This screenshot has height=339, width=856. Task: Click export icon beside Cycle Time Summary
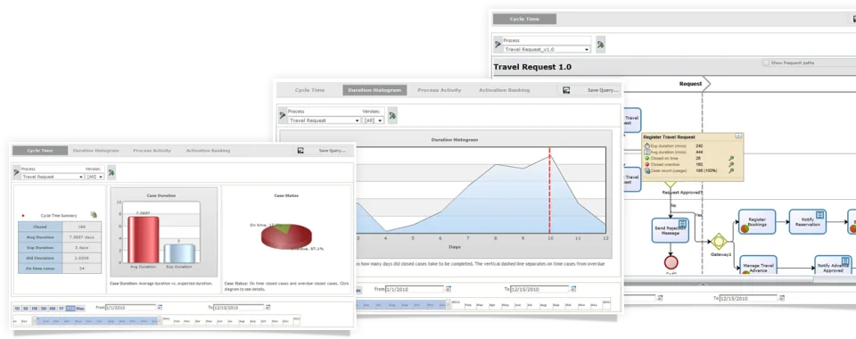(94, 215)
